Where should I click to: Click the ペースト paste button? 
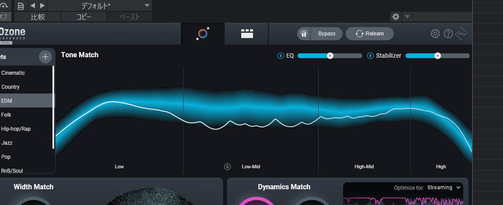click(x=129, y=17)
